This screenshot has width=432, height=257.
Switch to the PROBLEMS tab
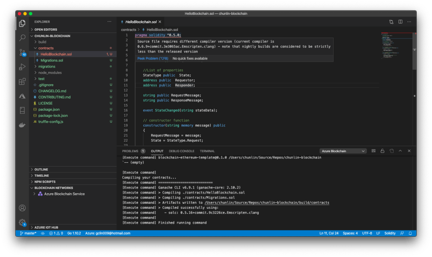pos(130,151)
